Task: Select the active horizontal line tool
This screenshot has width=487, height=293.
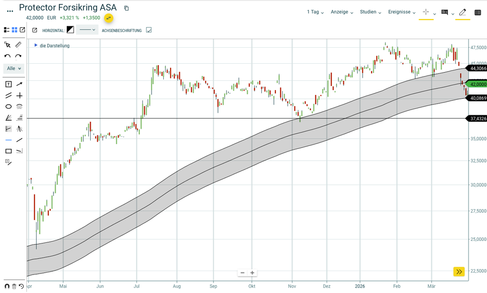Action: point(8,140)
